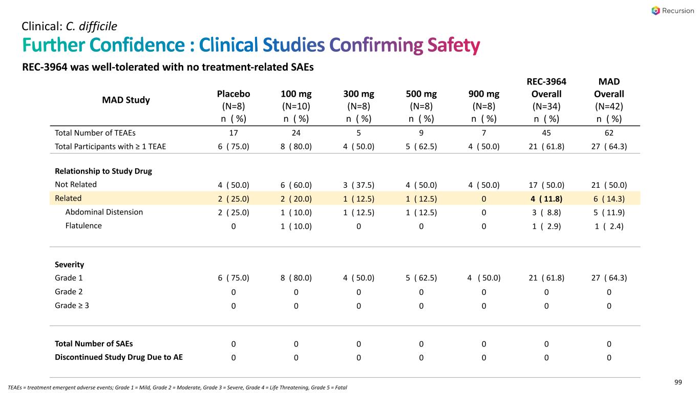Click the 'Relationship to Study Drug' section heading
The width and height of the screenshot is (699, 393).
tap(103, 171)
